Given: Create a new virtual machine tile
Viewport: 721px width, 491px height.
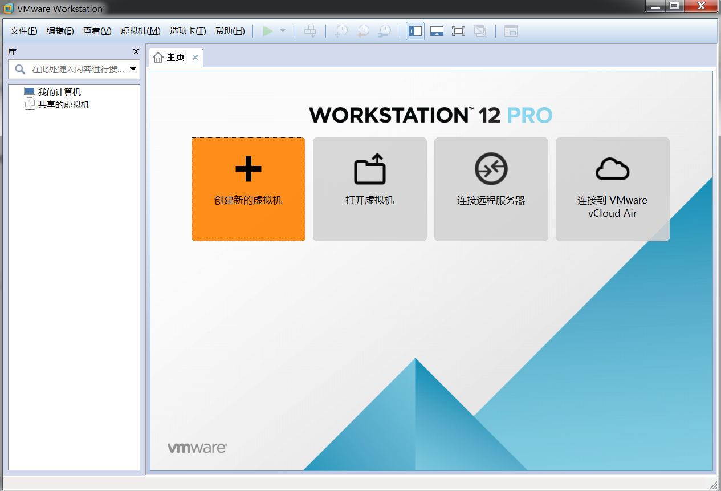Looking at the screenshot, I should click(x=249, y=189).
